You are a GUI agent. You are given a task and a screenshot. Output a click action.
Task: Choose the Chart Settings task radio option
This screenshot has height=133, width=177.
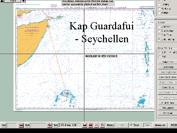(159, 31)
